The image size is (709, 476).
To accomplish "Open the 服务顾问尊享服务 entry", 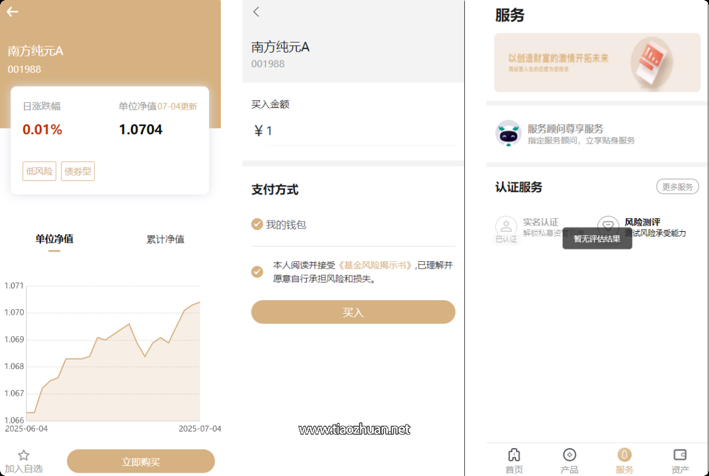I will pos(597,133).
